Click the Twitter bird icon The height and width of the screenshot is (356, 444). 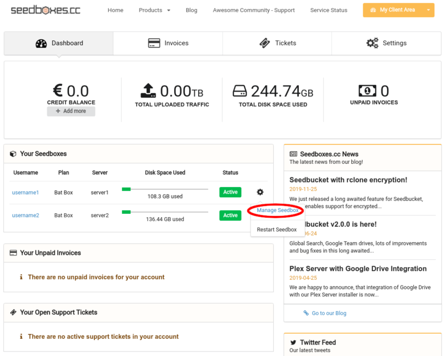coord(293,342)
